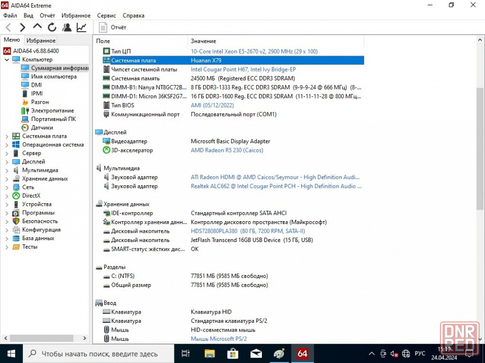Select the Устройства tree icon
This screenshot has width=485, height=363.
pyautogui.click(x=16, y=204)
